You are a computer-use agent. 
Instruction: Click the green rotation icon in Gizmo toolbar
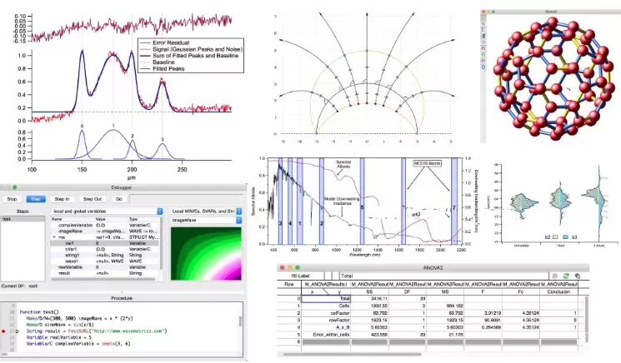coord(483,55)
